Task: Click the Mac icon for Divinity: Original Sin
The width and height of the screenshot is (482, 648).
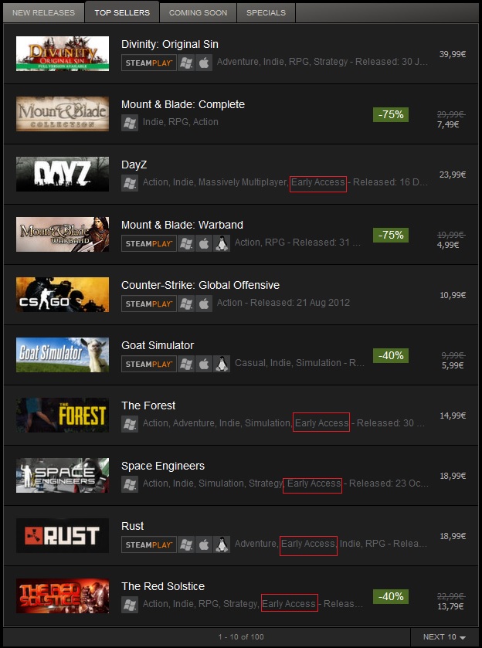Action: 204,63
